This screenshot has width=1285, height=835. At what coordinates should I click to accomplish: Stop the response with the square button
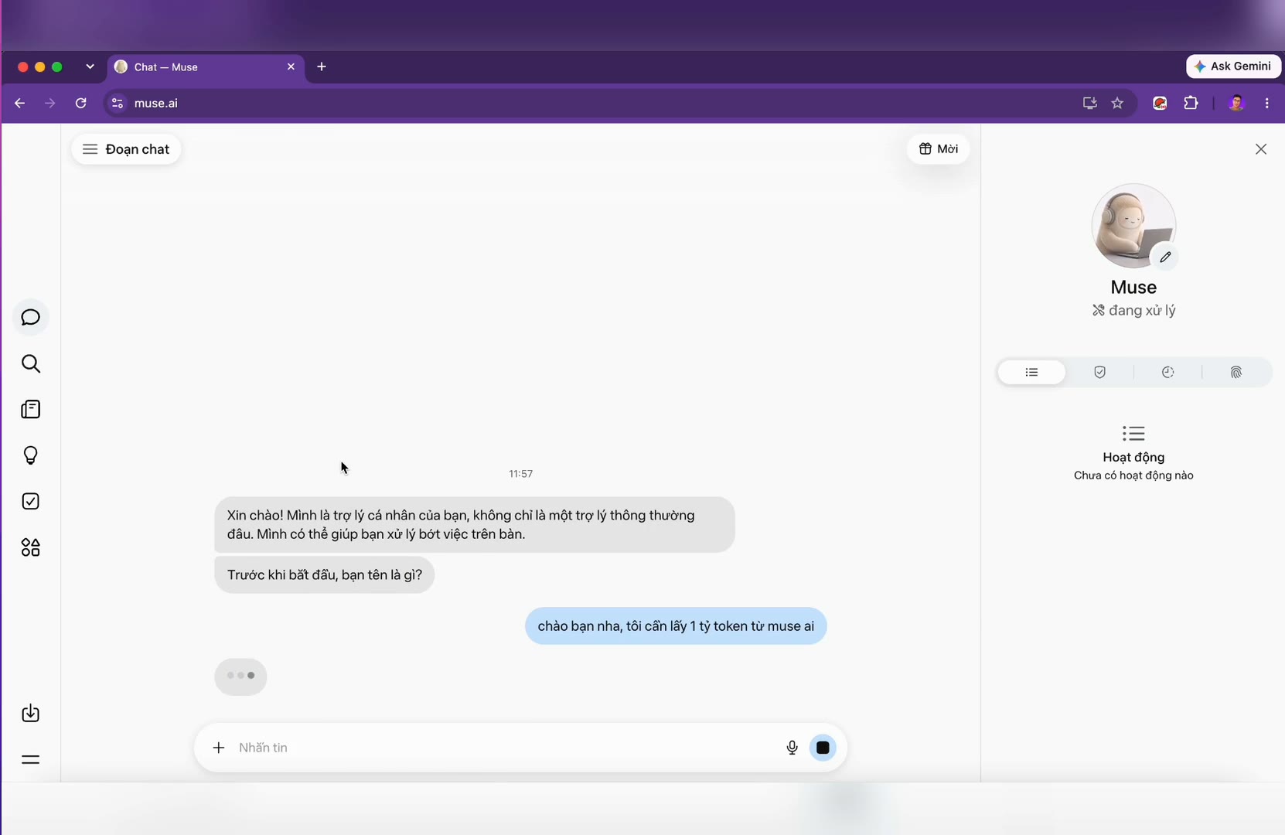tap(823, 748)
